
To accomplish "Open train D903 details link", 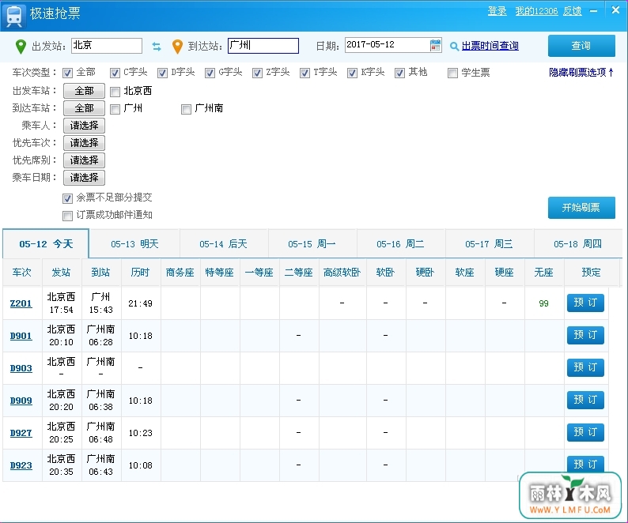I will point(21,368).
